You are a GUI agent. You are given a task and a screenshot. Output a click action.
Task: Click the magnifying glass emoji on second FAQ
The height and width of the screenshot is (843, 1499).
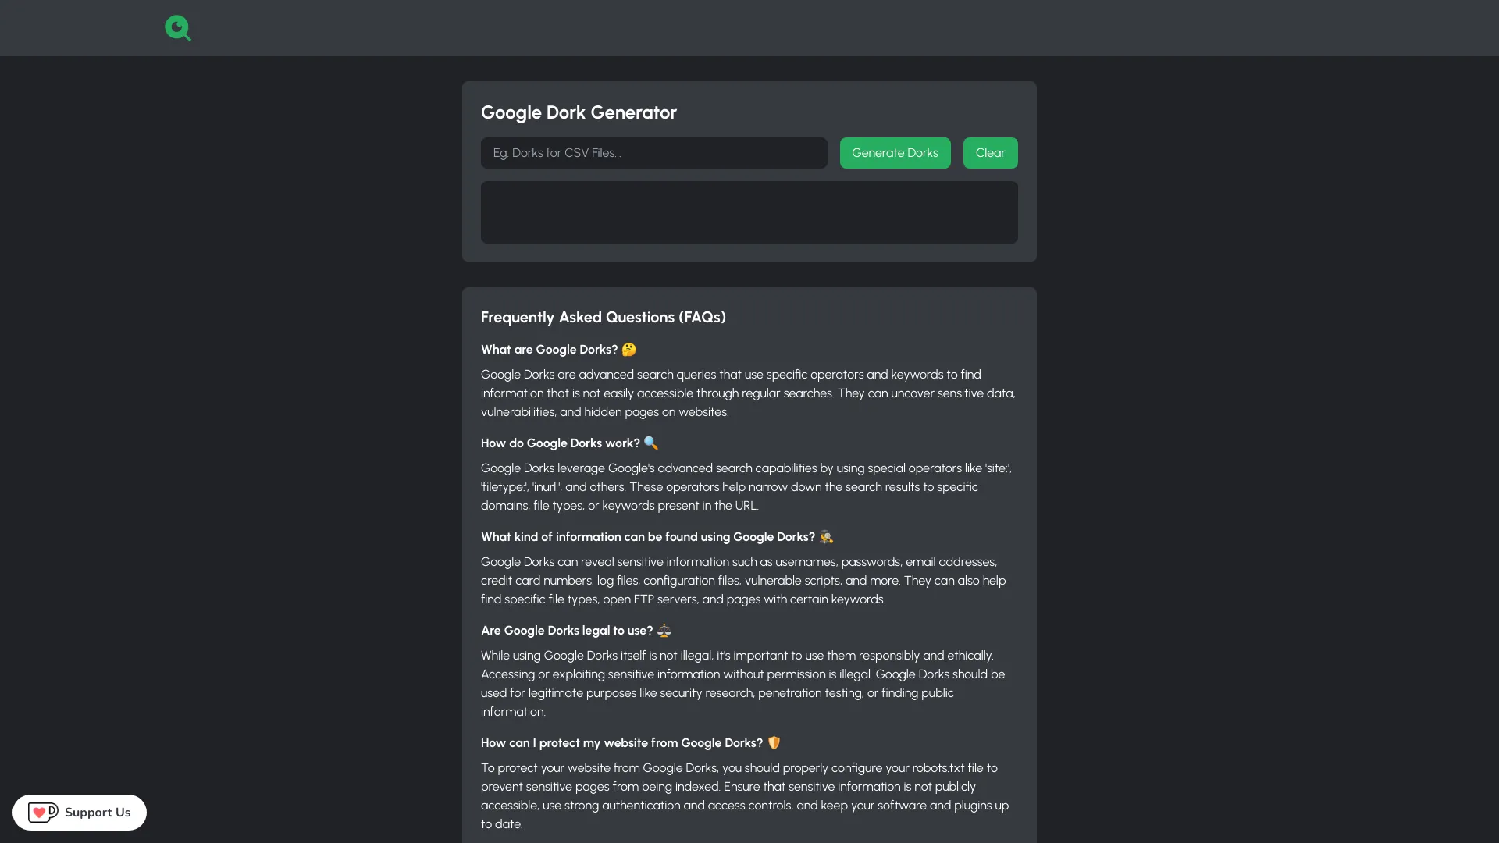(x=651, y=443)
